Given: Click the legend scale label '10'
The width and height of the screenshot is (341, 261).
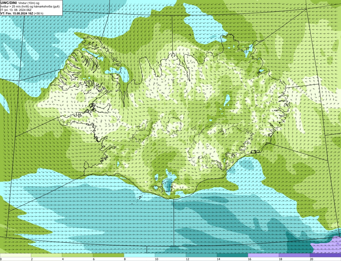Looking at the screenshot, I should click(x=156, y=259).
